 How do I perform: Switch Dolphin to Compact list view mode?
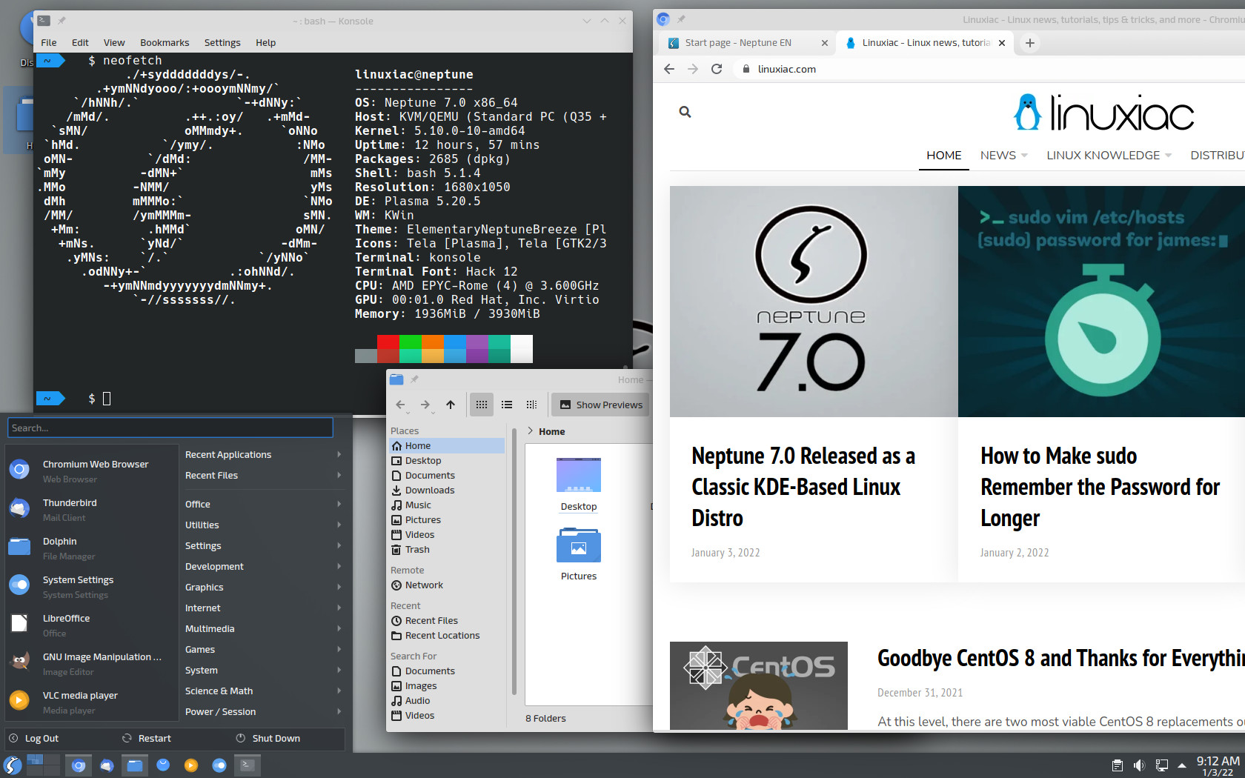507,405
